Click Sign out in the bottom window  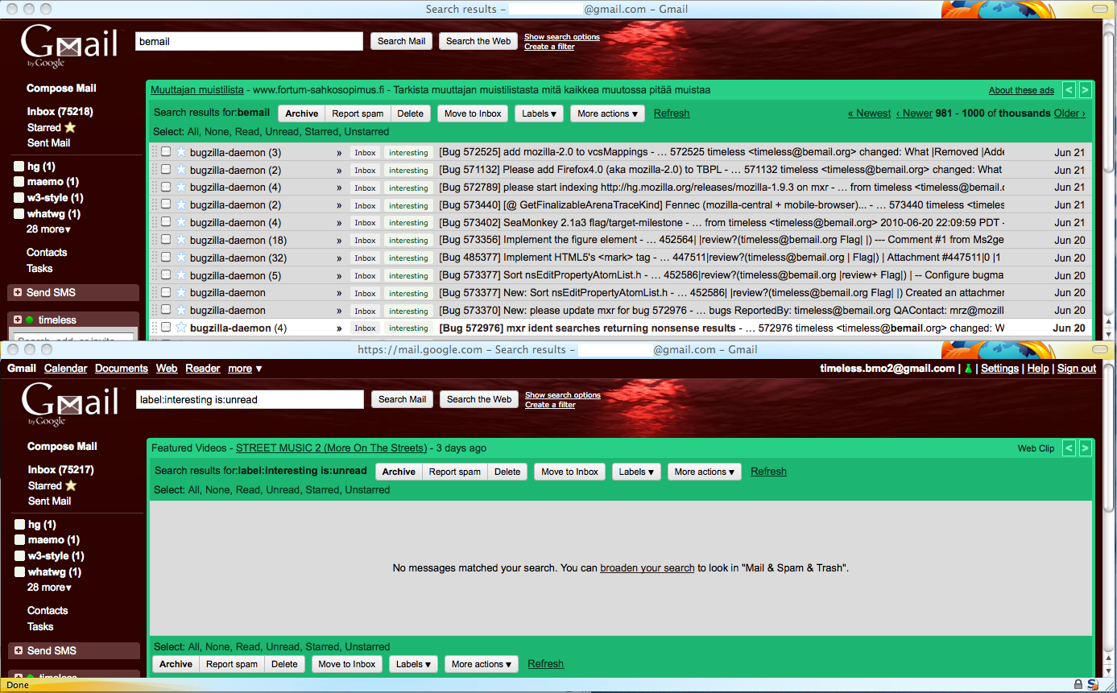point(1077,369)
